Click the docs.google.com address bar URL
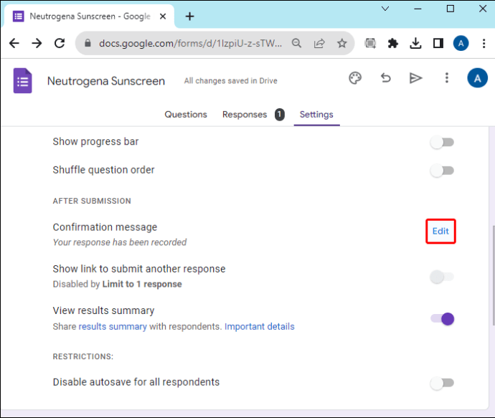495x418 pixels. click(x=190, y=43)
